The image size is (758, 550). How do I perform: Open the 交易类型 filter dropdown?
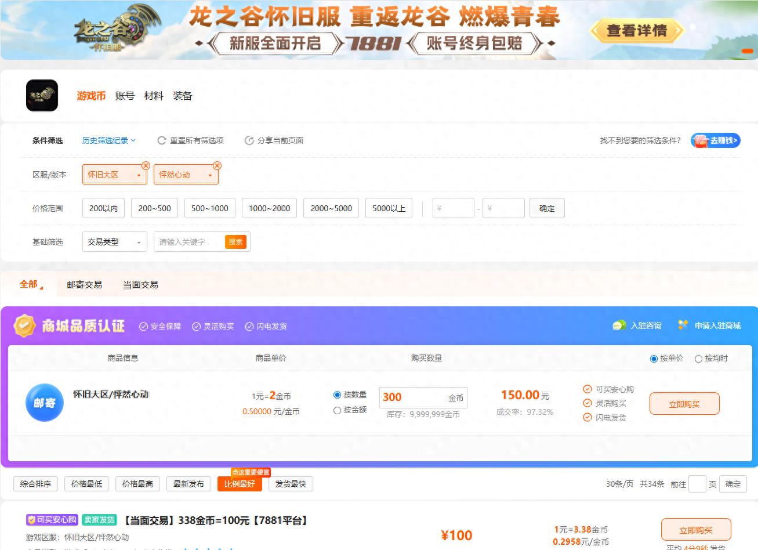tap(114, 241)
